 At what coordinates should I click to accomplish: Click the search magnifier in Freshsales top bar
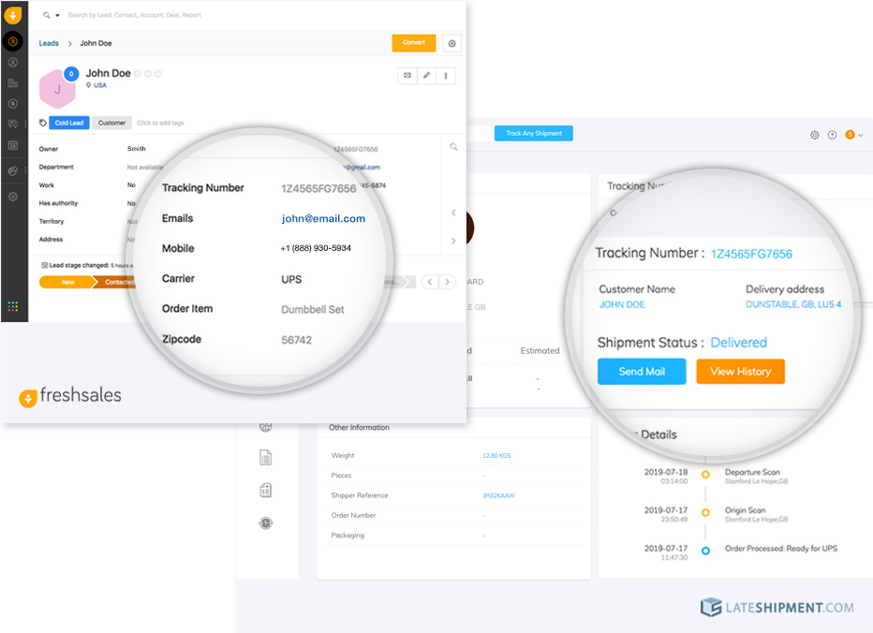(46, 15)
